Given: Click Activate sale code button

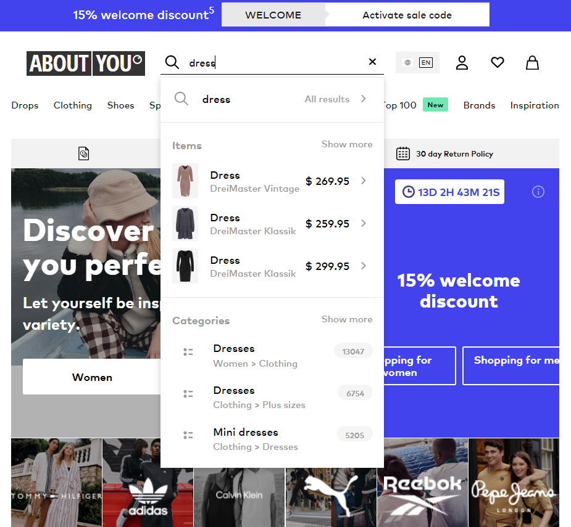Looking at the screenshot, I should (407, 15).
